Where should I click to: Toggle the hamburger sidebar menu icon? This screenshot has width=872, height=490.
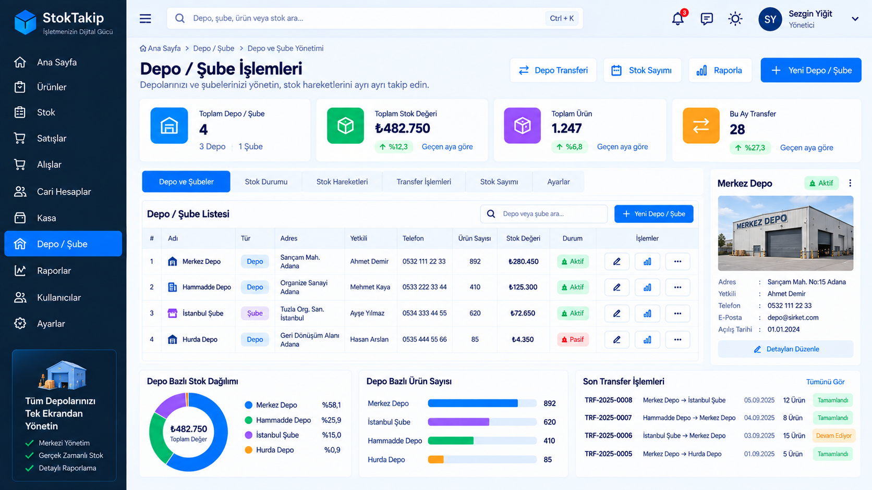(146, 19)
